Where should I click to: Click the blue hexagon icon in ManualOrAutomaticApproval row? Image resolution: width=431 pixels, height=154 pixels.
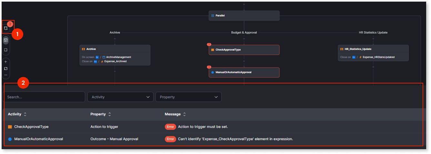pyautogui.click(x=10, y=139)
